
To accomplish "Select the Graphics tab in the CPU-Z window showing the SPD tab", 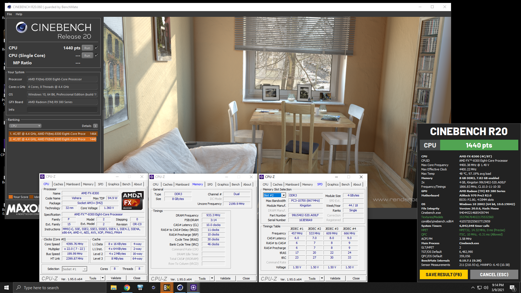I will 333,184.
